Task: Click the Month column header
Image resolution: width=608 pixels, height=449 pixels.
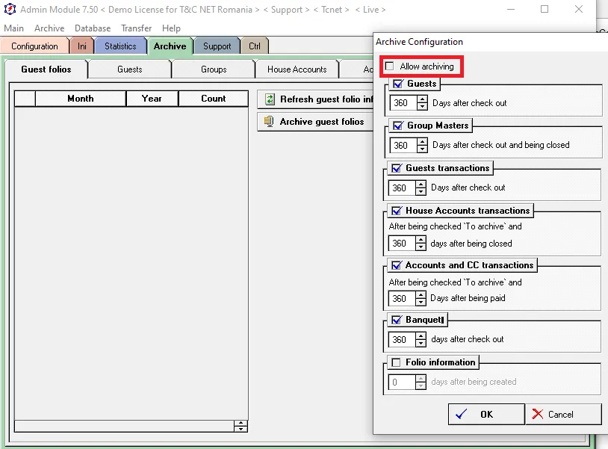Action: [x=81, y=99]
